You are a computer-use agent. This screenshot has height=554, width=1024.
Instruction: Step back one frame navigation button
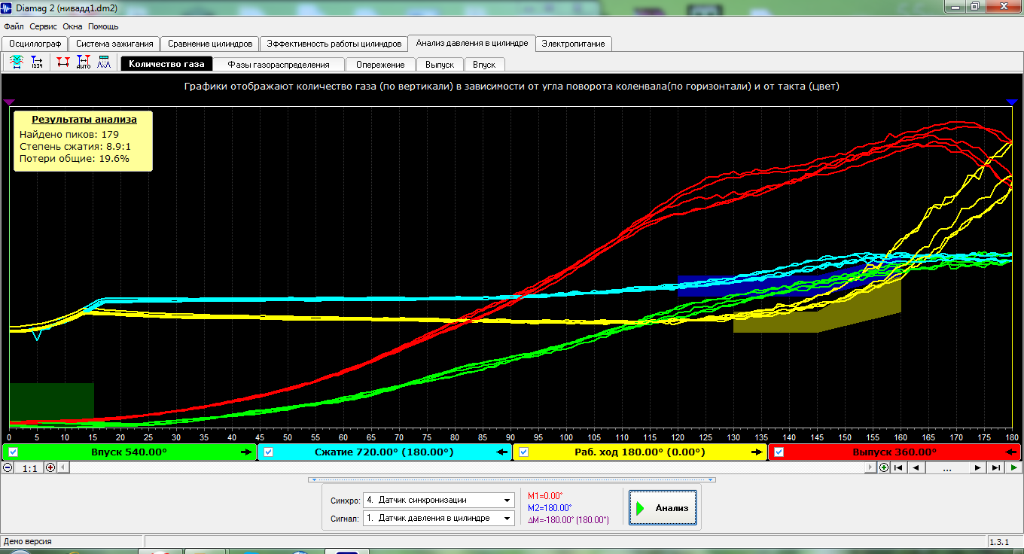pos(916,467)
